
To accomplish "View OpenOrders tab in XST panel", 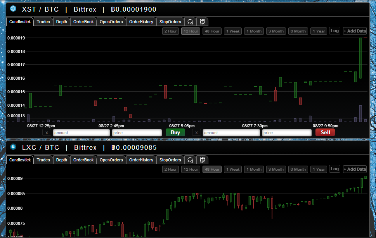I will [111, 22].
